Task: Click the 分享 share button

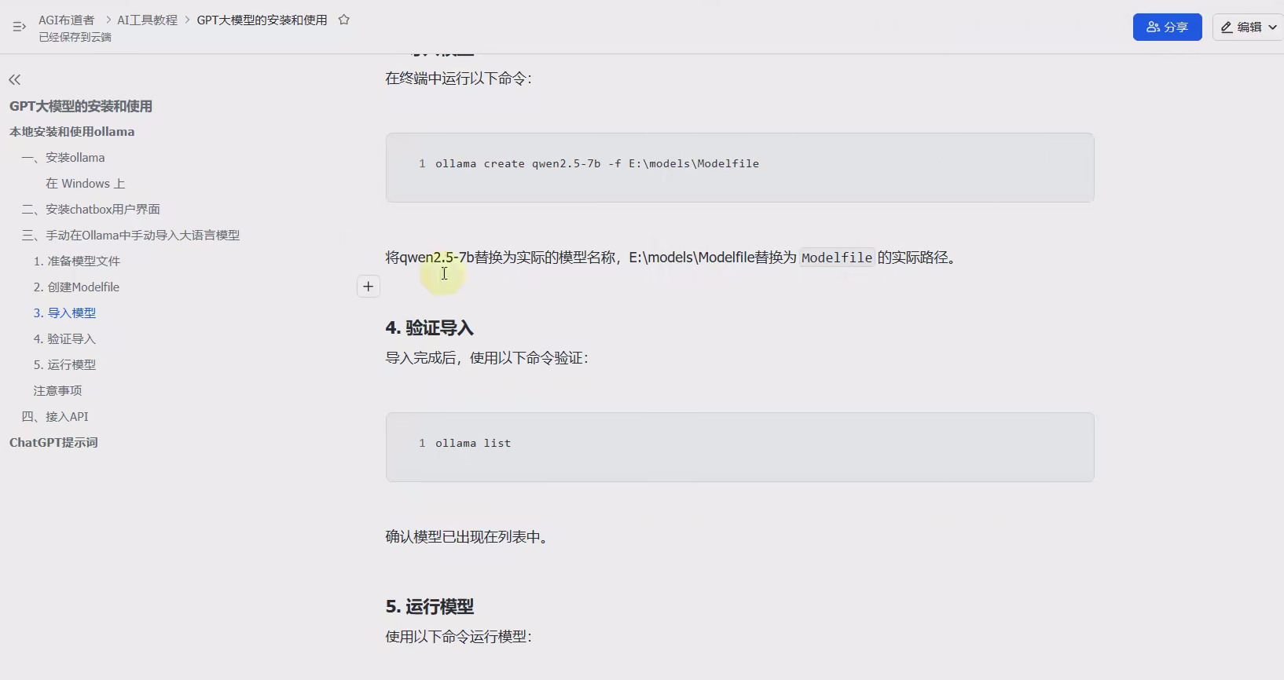Action: coord(1167,27)
